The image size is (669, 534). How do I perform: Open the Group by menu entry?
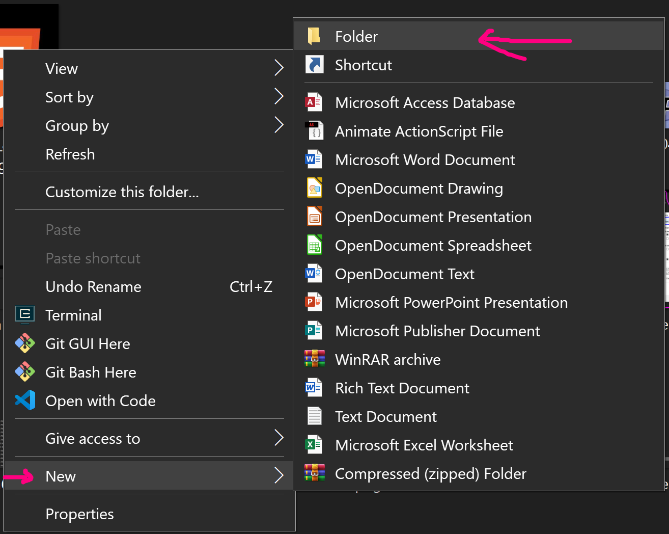click(x=149, y=125)
